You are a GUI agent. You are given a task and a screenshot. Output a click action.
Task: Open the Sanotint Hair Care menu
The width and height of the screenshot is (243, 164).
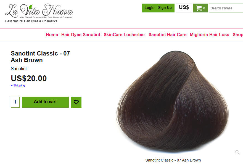(x=168, y=35)
